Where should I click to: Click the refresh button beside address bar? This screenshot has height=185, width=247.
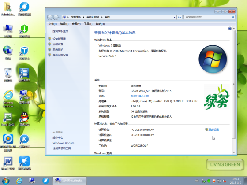[x=180, y=17]
